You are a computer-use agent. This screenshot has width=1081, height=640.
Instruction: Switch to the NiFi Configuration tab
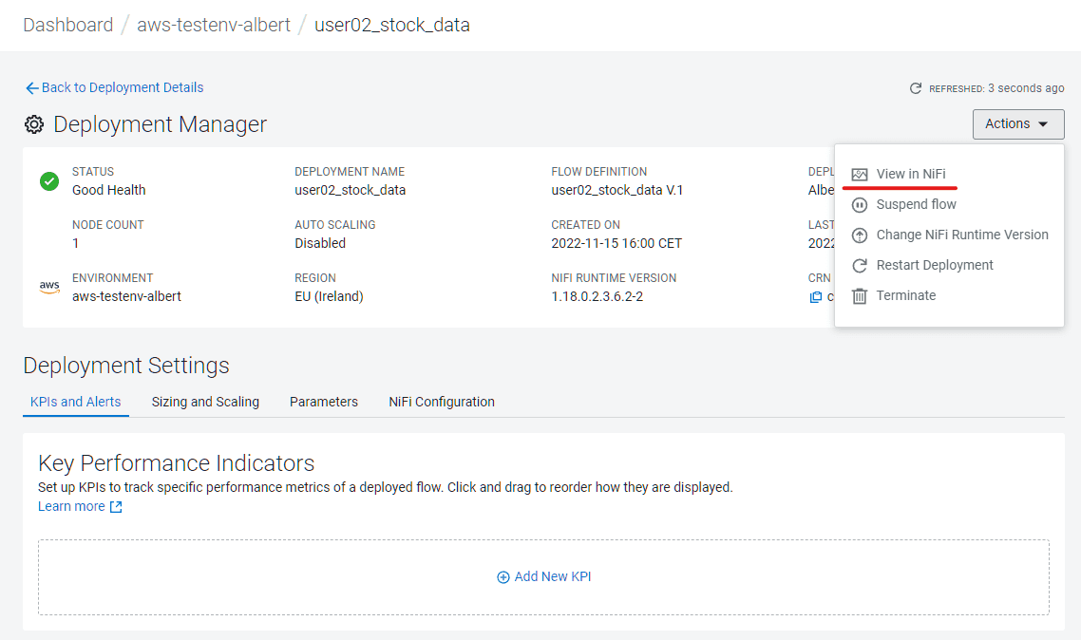click(x=442, y=402)
